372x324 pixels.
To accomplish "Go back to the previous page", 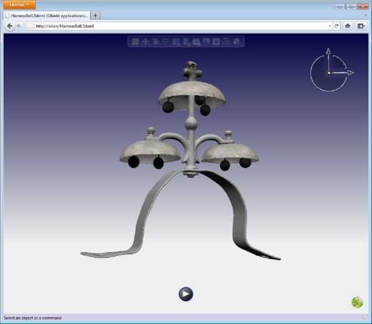I will point(10,26).
